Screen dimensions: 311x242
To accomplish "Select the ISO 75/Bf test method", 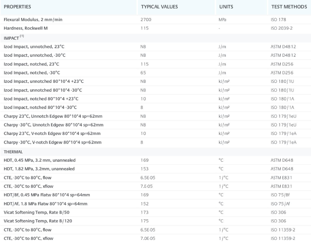I will [x=281, y=195].
